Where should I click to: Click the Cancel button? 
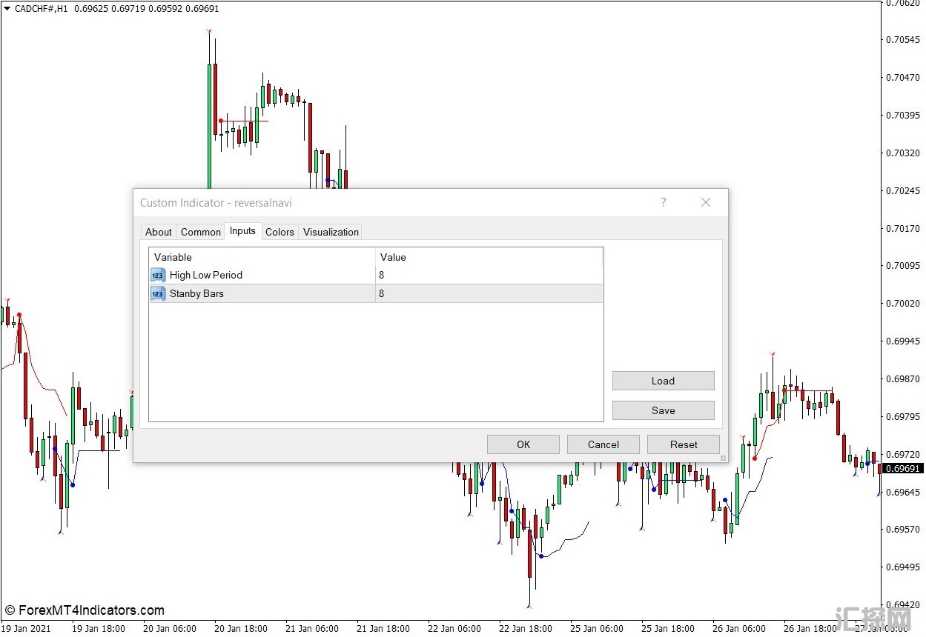pos(603,444)
